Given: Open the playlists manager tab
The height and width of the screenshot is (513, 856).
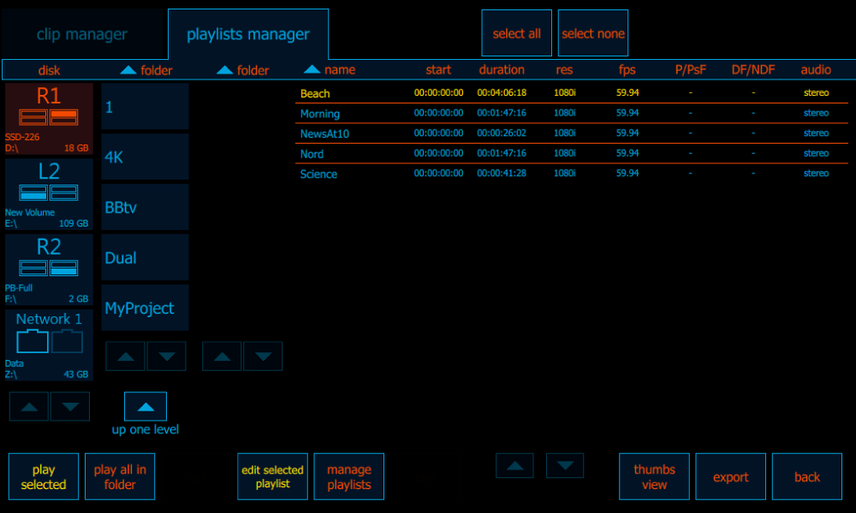Looking at the screenshot, I should [x=248, y=34].
